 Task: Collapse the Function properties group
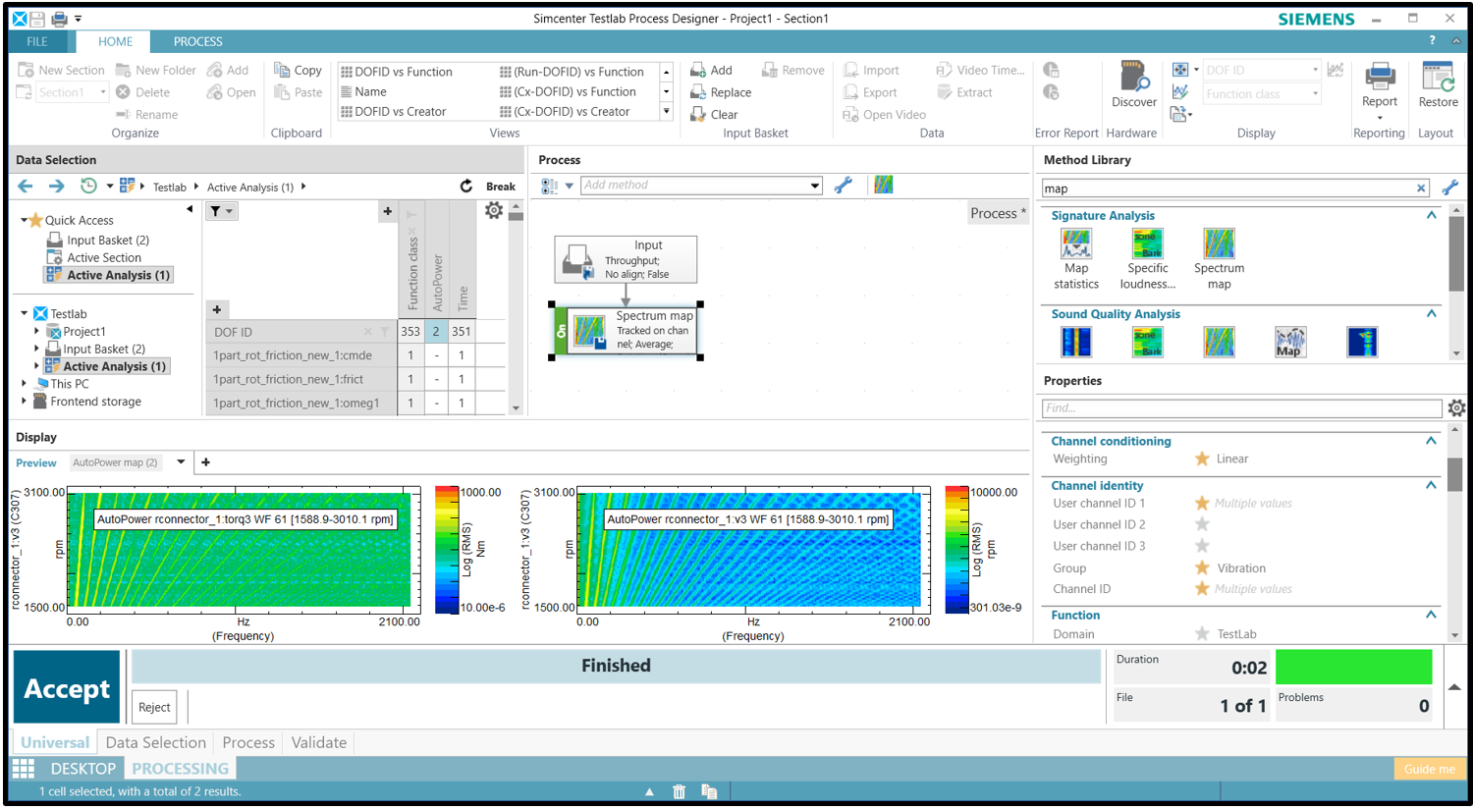click(1431, 615)
